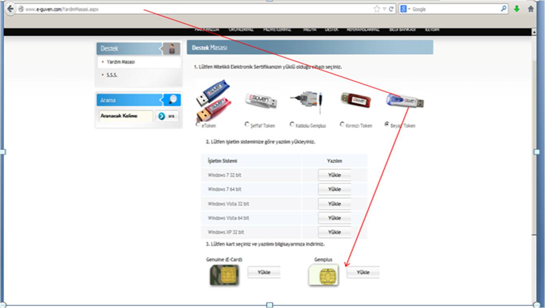The image size is (545, 308).
Task: Click the Gemplus chip card image
Action: coord(323,275)
